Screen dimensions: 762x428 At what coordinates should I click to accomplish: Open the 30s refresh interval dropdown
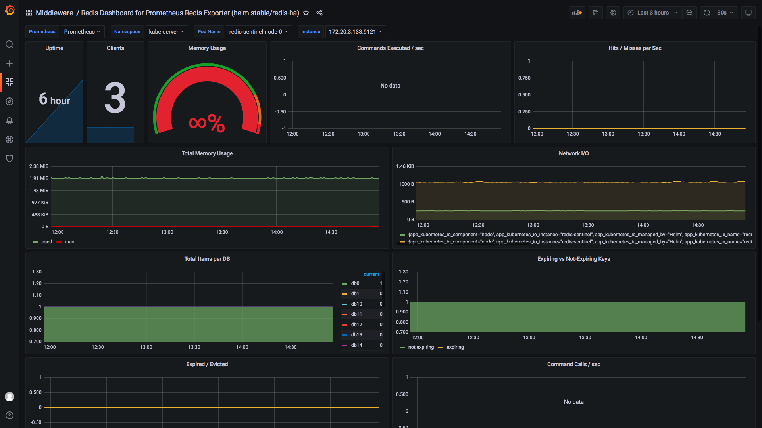coord(725,13)
